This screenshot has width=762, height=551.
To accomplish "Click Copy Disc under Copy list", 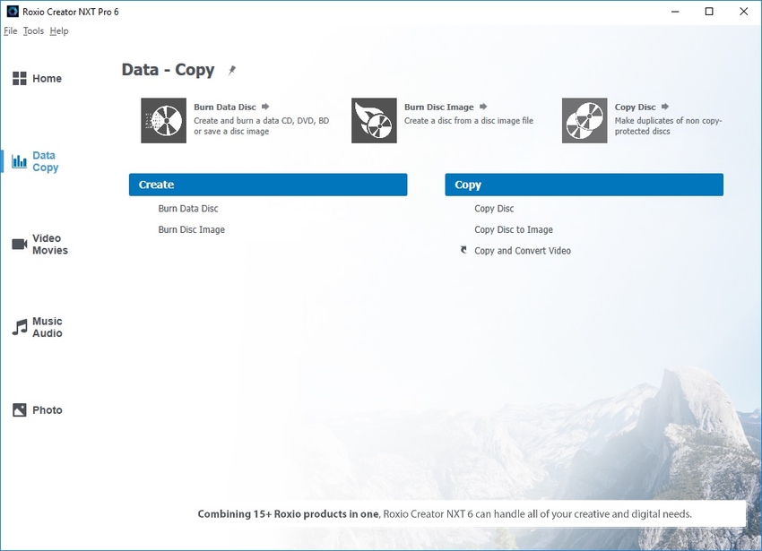I will click(494, 209).
